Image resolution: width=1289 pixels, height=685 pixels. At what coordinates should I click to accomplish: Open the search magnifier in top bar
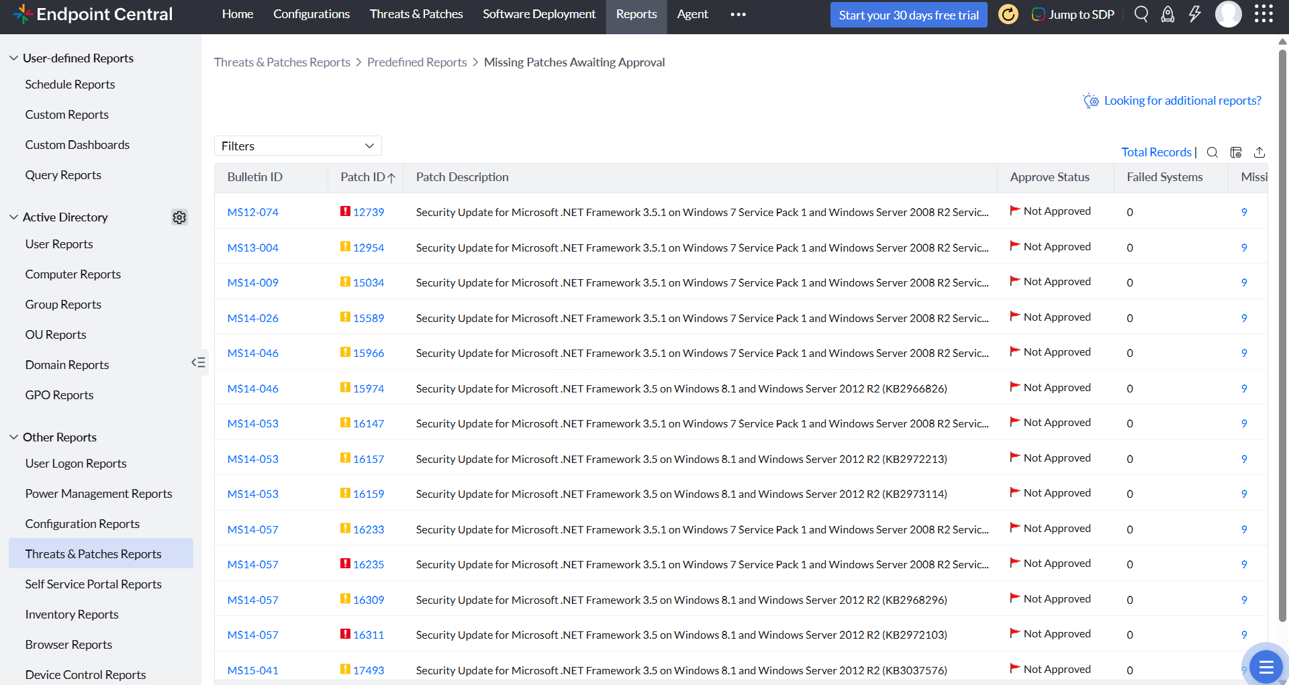(x=1141, y=14)
